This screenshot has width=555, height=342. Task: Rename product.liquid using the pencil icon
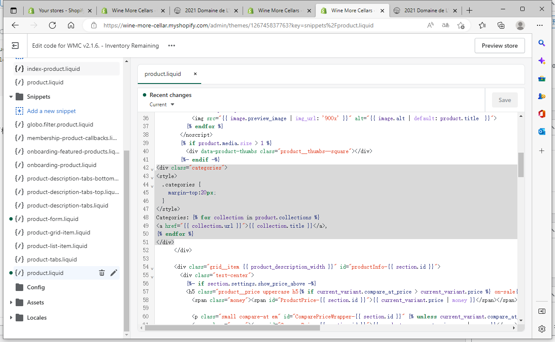point(113,273)
